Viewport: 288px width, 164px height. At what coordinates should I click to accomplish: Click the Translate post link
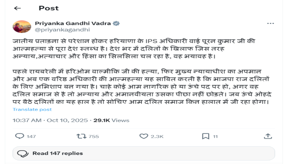click(32, 109)
